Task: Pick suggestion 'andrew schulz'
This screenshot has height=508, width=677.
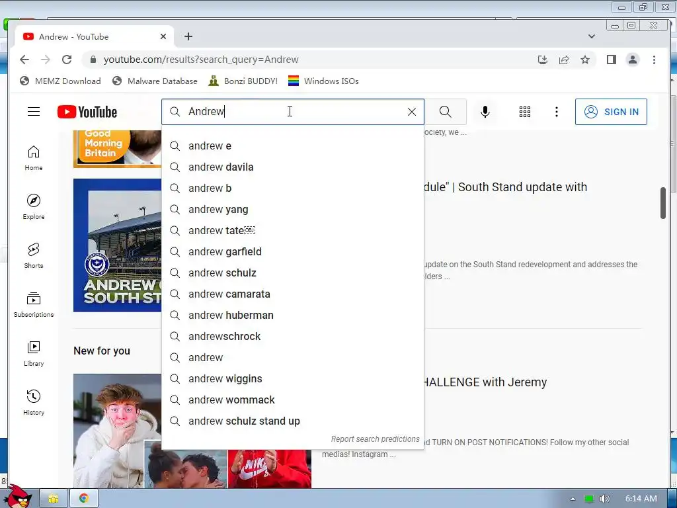Action: click(293, 273)
